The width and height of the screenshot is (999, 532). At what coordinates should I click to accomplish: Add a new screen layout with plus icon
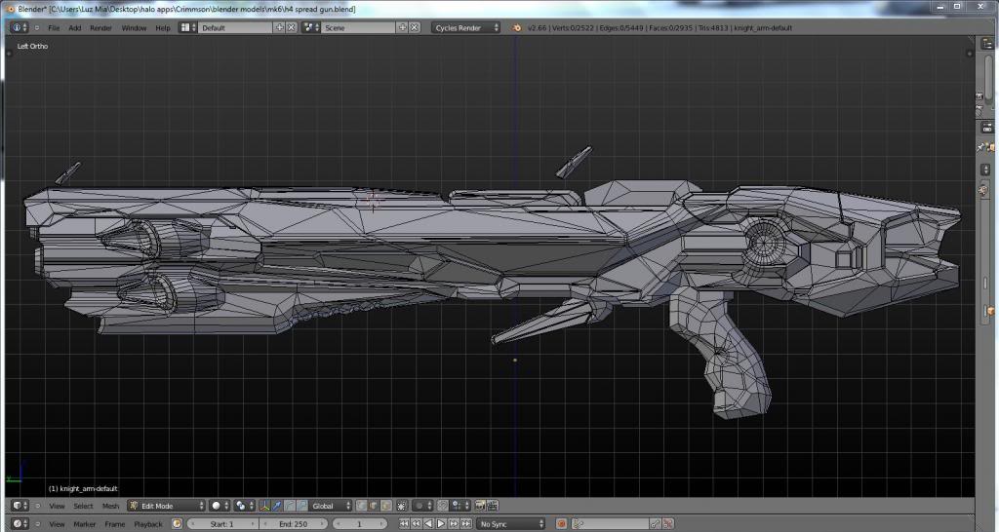280,27
